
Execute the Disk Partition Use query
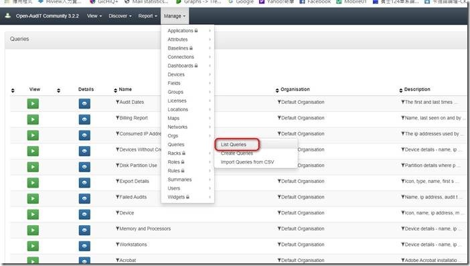click(33, 167)
